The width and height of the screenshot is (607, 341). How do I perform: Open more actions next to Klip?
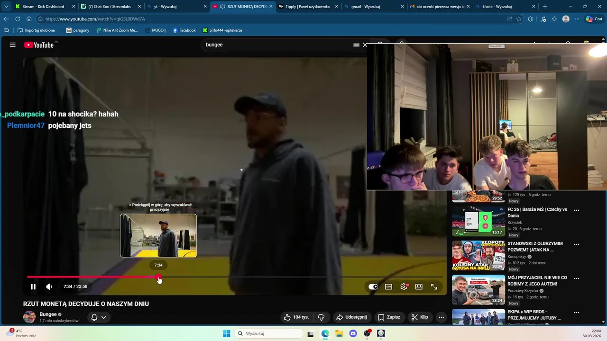(x=441, y=317)
